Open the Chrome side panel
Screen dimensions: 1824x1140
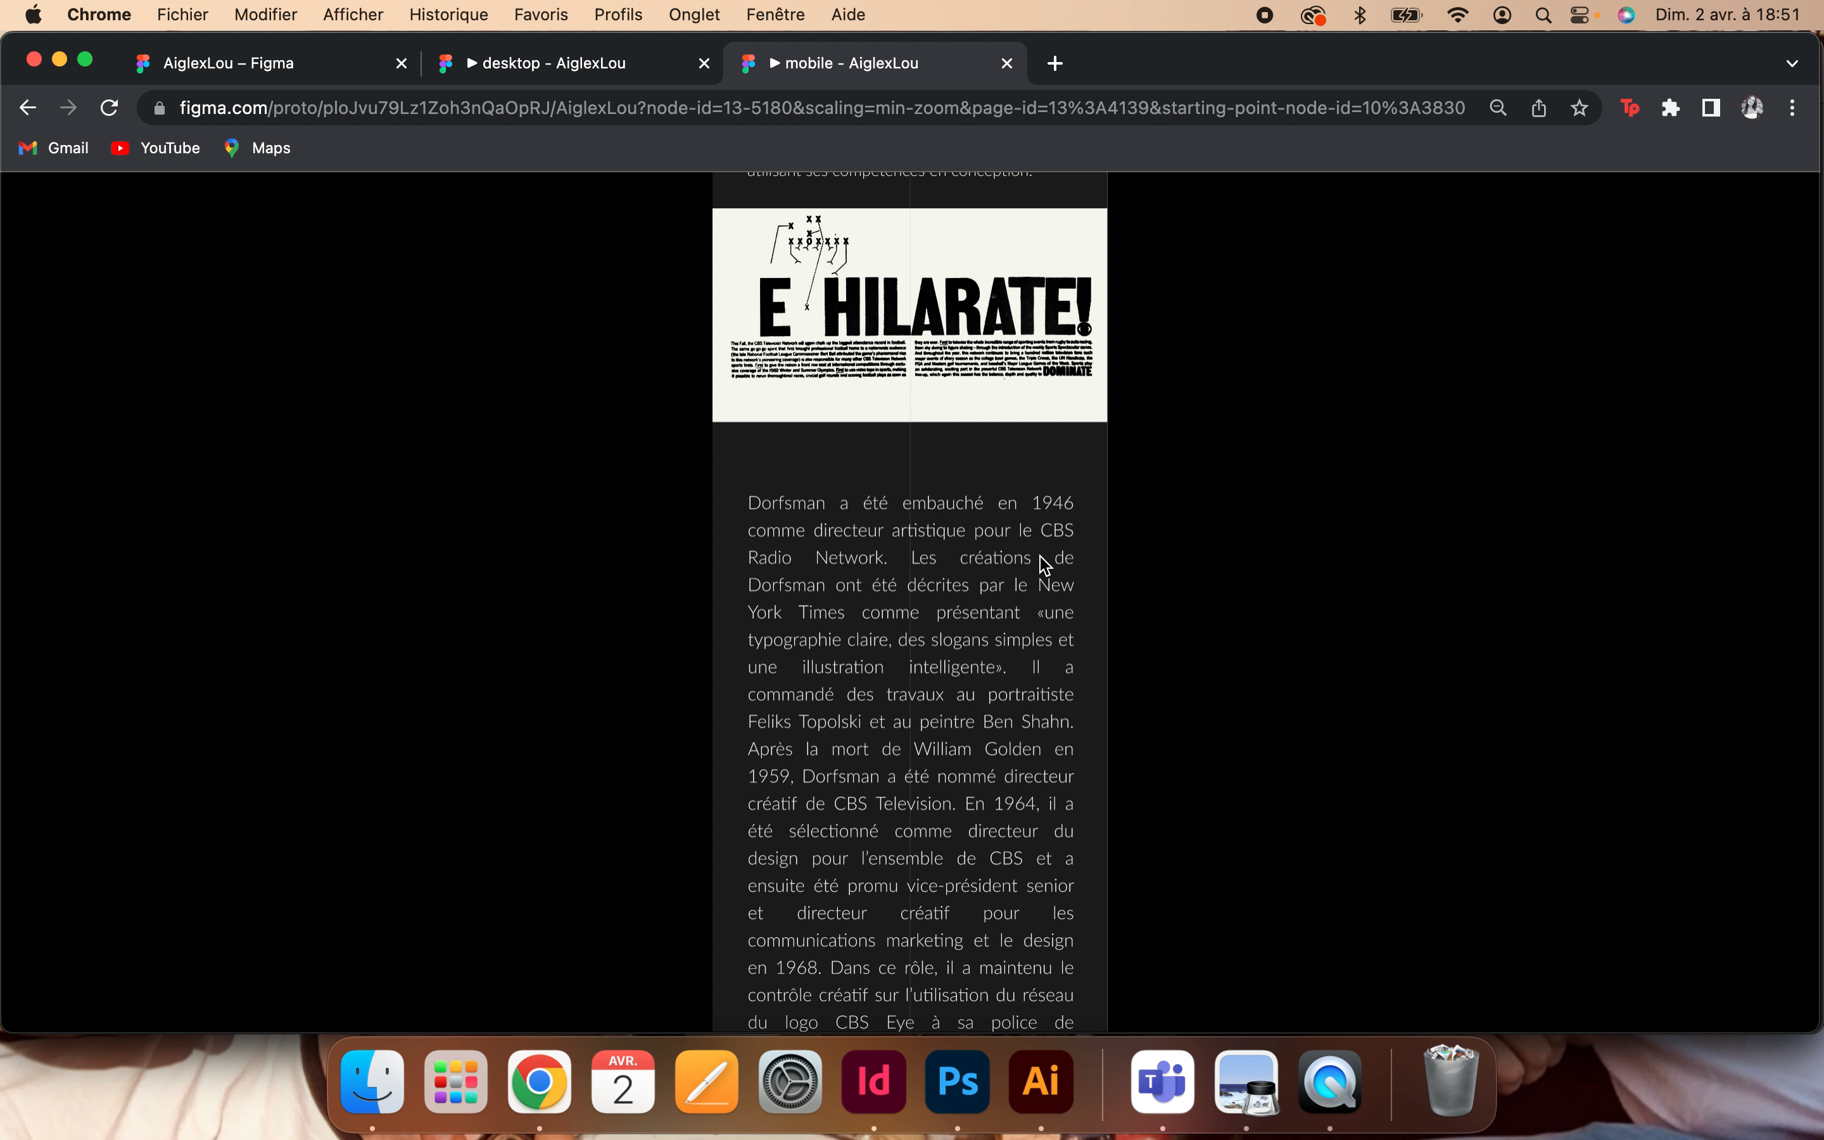click(1711, 108)
